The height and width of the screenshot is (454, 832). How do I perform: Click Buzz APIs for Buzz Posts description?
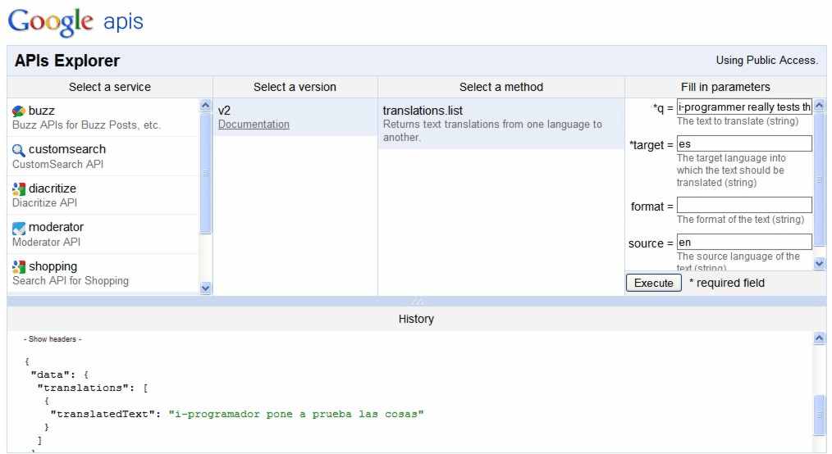pyautogui.click(x=86, y=125)
